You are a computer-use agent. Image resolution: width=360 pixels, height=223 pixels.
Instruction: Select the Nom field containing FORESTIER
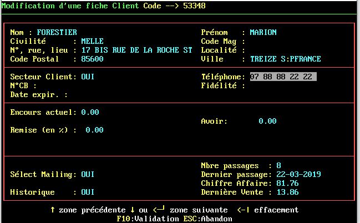point(57,33)
